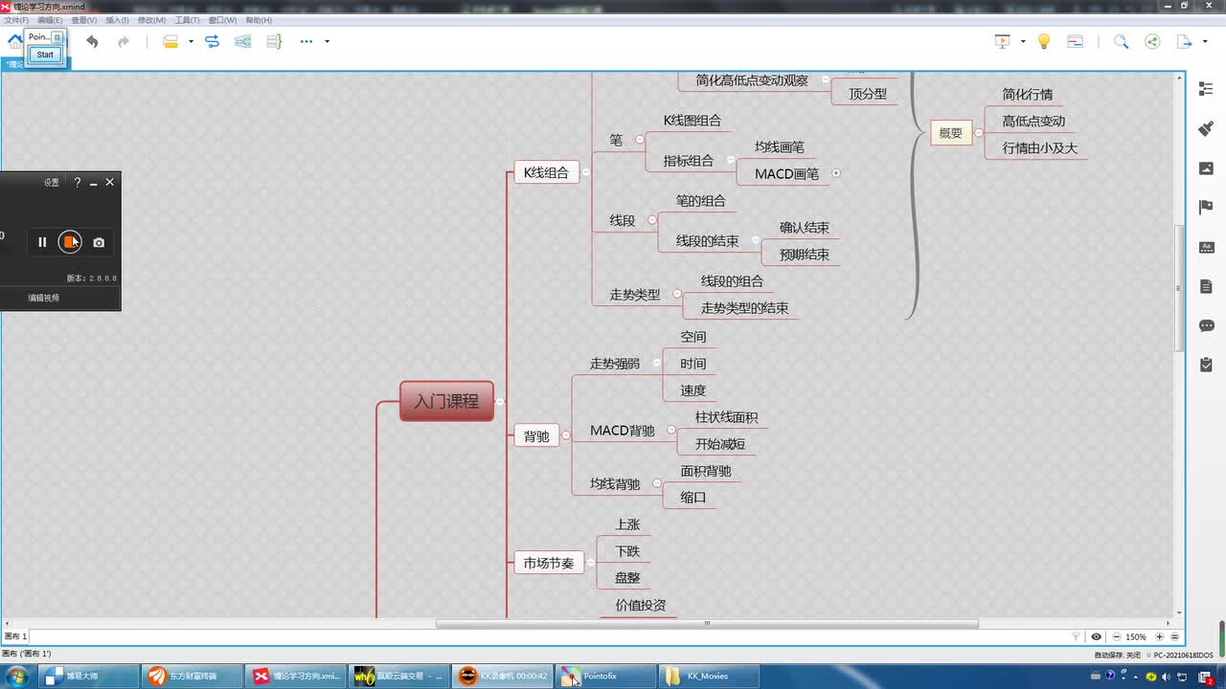
Task: Undo the last action
Action: pyautogui.click(x=92, y=41)
